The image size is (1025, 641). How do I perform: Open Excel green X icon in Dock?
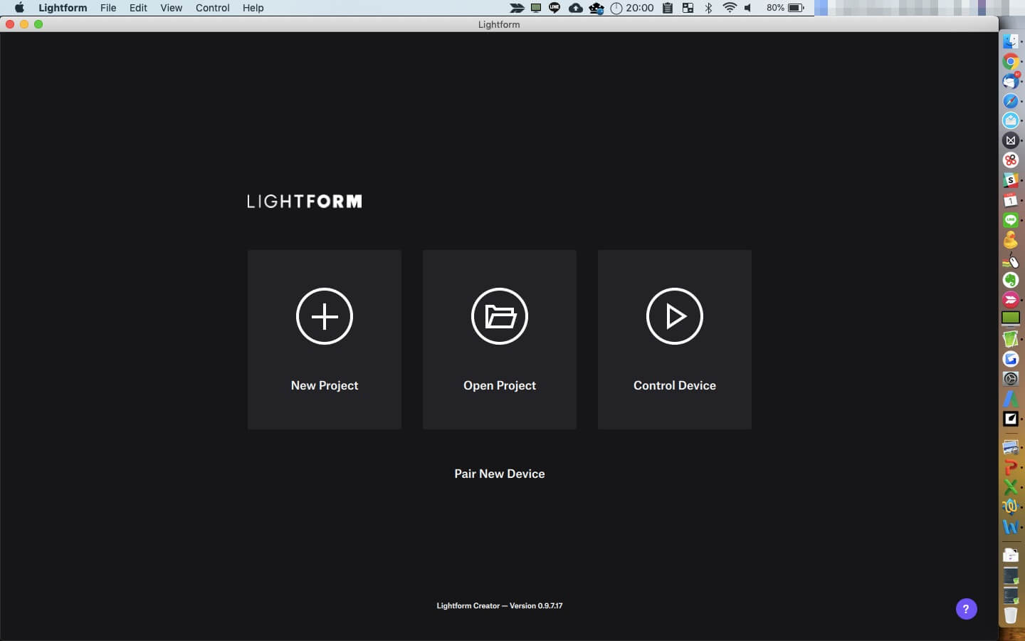(x=1011, y=487)
